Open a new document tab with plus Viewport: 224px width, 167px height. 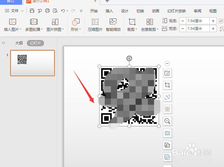pos(107,1)
